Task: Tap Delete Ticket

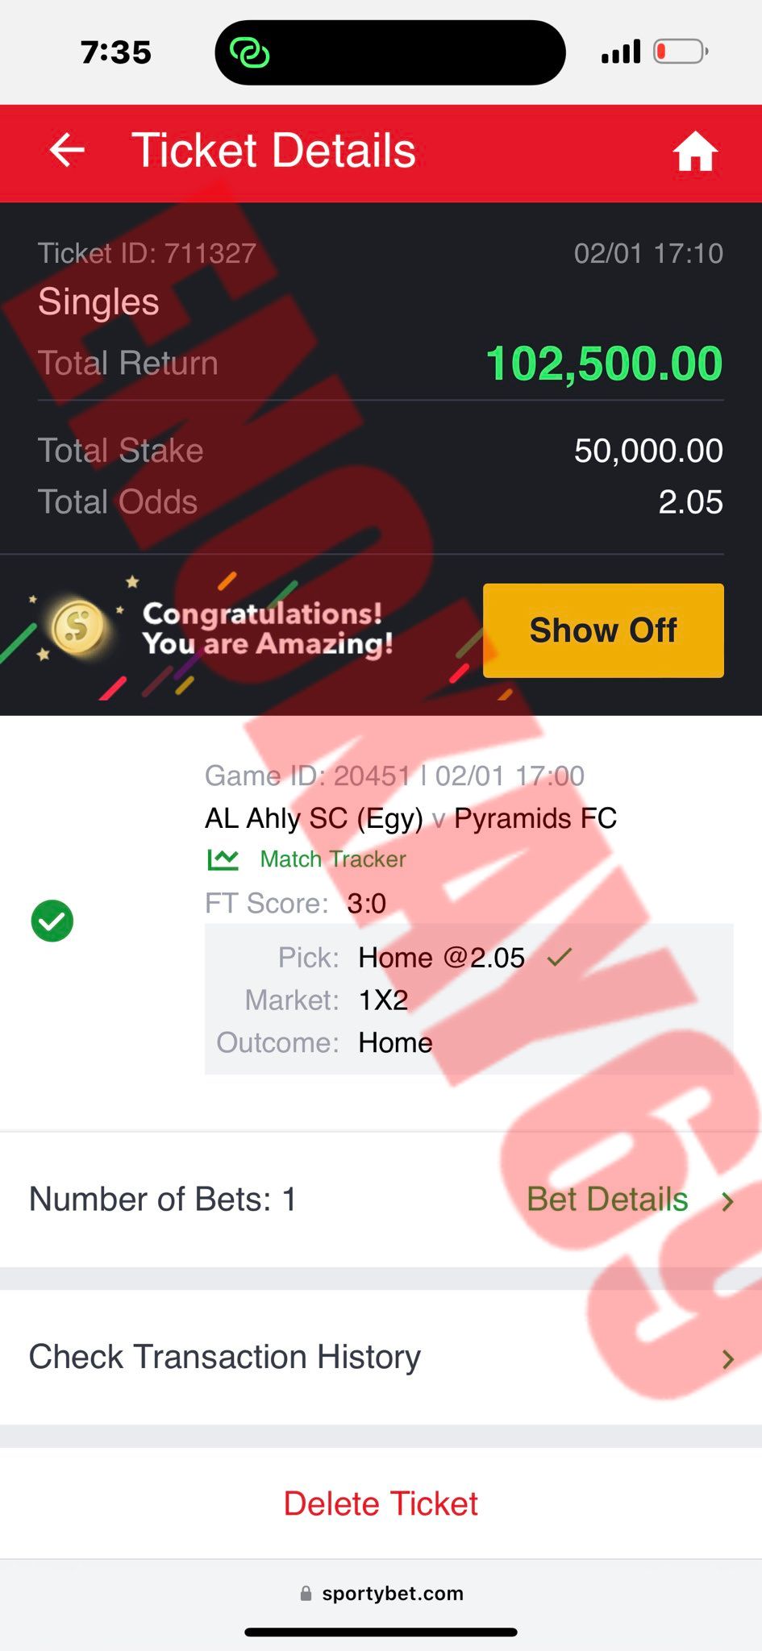Action: pyautogui.click(x=381, y=1503)
